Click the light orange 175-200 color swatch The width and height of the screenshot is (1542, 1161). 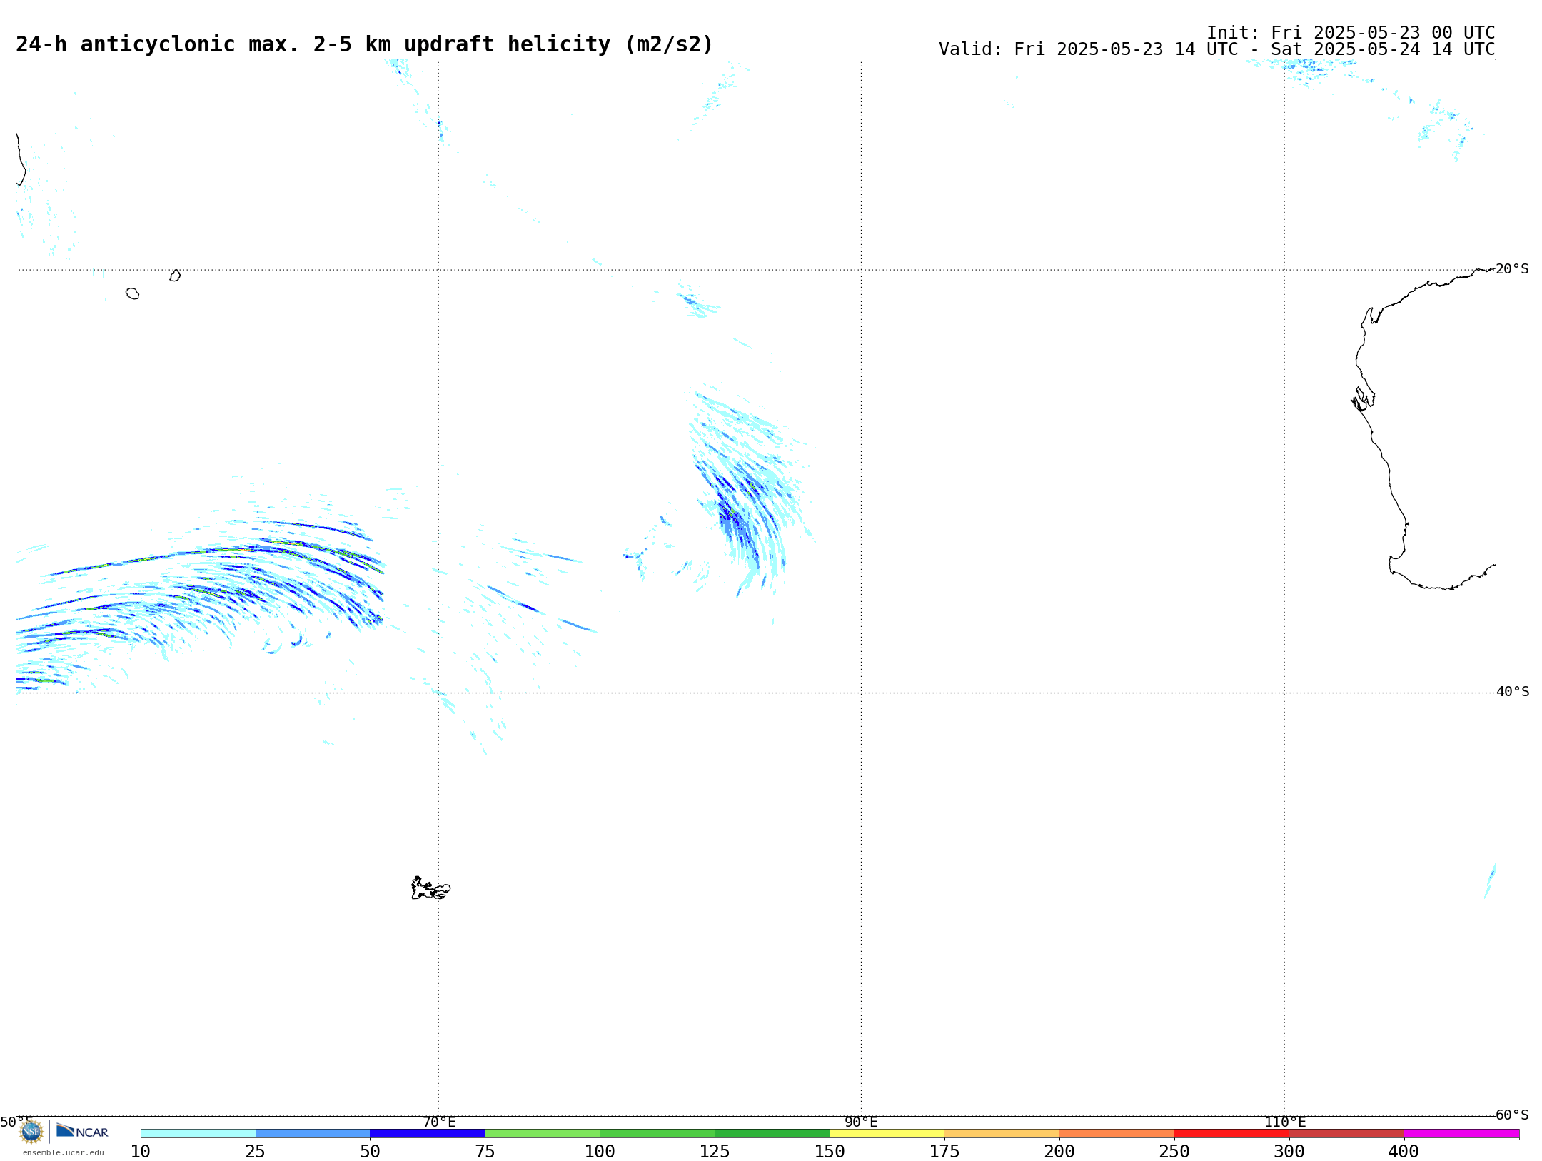point(1002,1134)
